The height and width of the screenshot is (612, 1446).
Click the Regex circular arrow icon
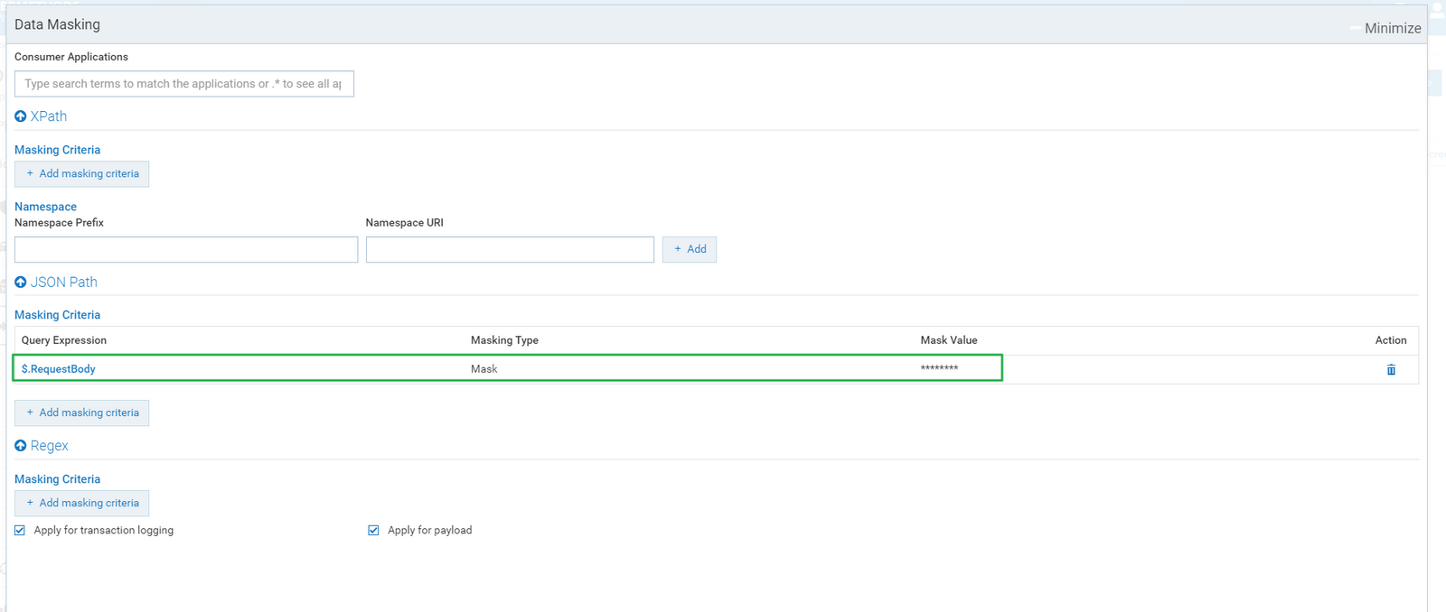pos(21,446)
